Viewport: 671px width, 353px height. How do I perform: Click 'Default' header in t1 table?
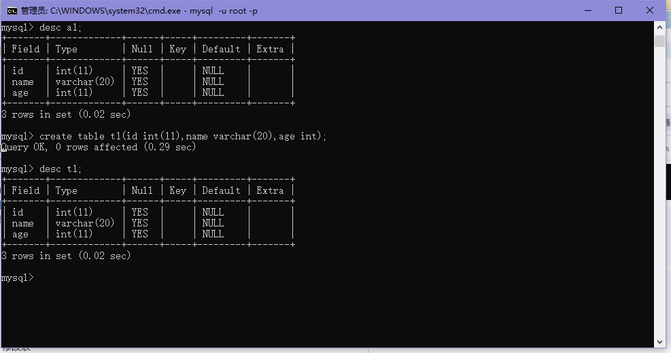[x=221, y=190]
